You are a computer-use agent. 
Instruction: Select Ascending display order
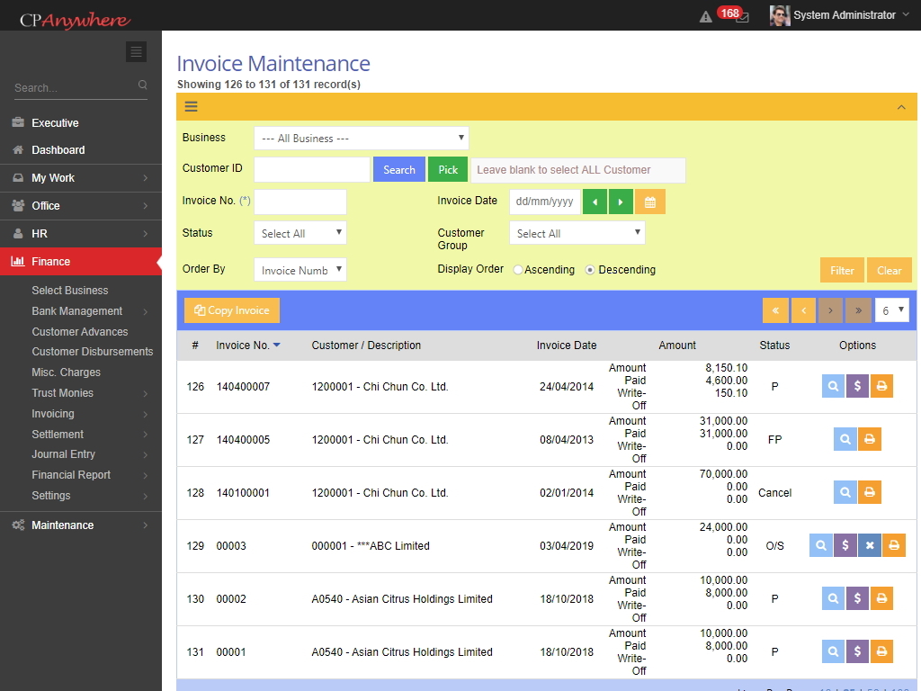tap(518, 270)
